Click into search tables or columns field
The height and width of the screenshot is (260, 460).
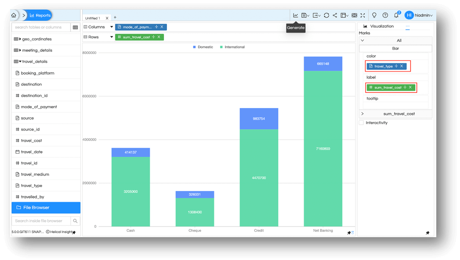point(41,27)
